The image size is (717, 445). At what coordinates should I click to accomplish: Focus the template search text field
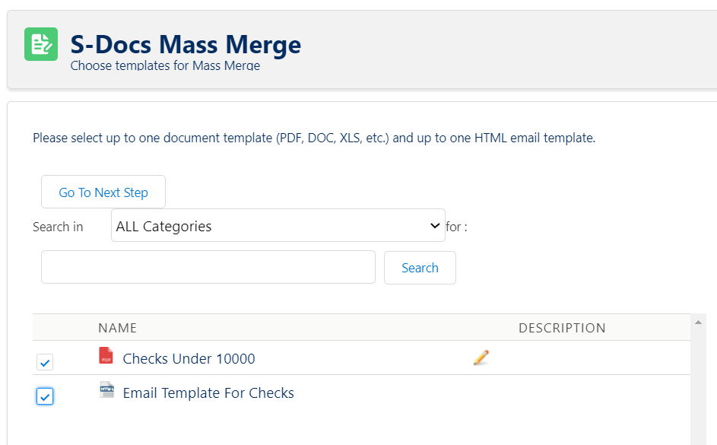click(208, 267)
